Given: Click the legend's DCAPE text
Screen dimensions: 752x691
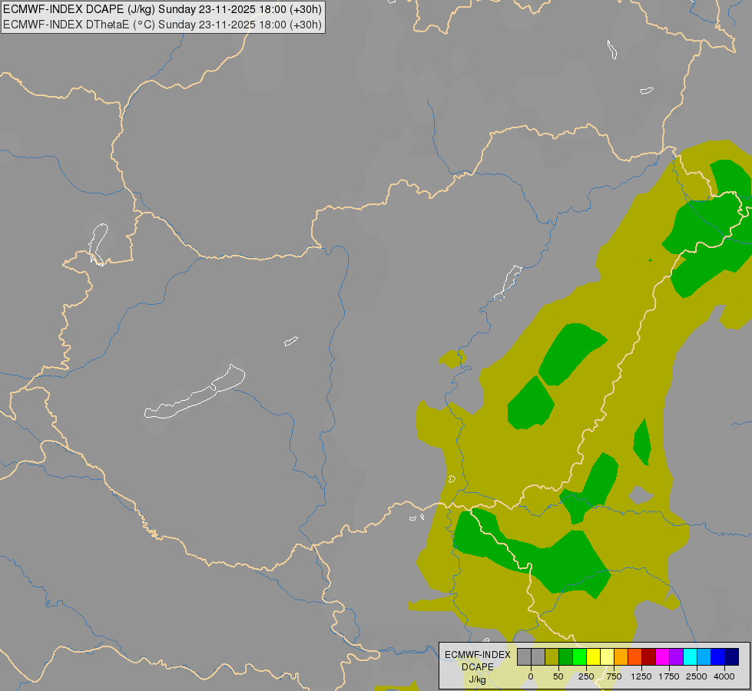Looking at the screenshot, I should pos(477,667).
